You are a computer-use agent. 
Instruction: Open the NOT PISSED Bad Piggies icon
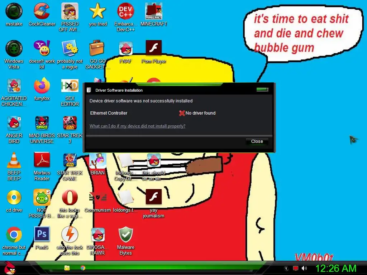coord(42,197)
